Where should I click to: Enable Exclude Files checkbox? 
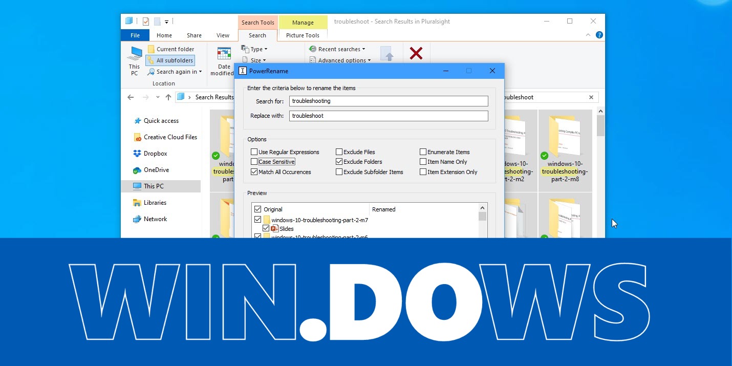point(339,152)
